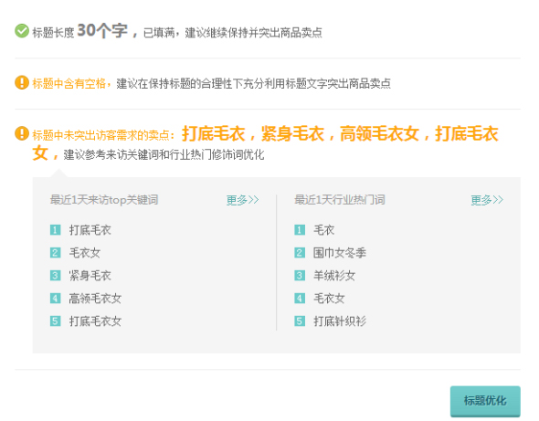
Task: Click rank badge 4 next to 高领毛衣女
Action: [x=56, y=299]
